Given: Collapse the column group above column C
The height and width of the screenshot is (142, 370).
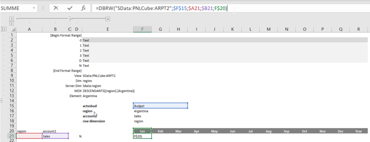Looking at the screenshot, I should point(70,19).
